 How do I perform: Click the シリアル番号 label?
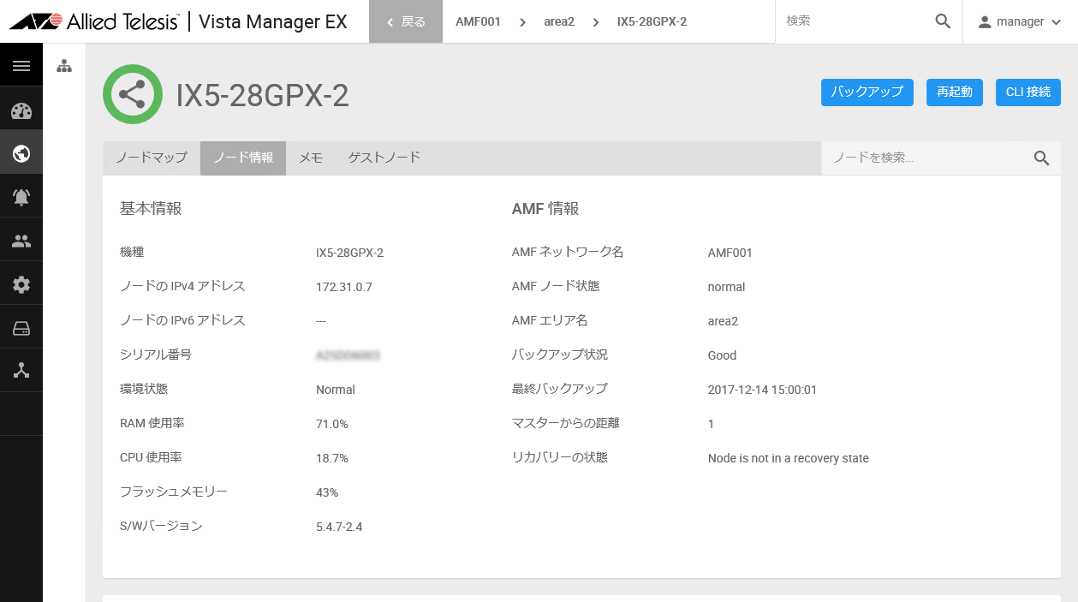click(x=156, y=355)
